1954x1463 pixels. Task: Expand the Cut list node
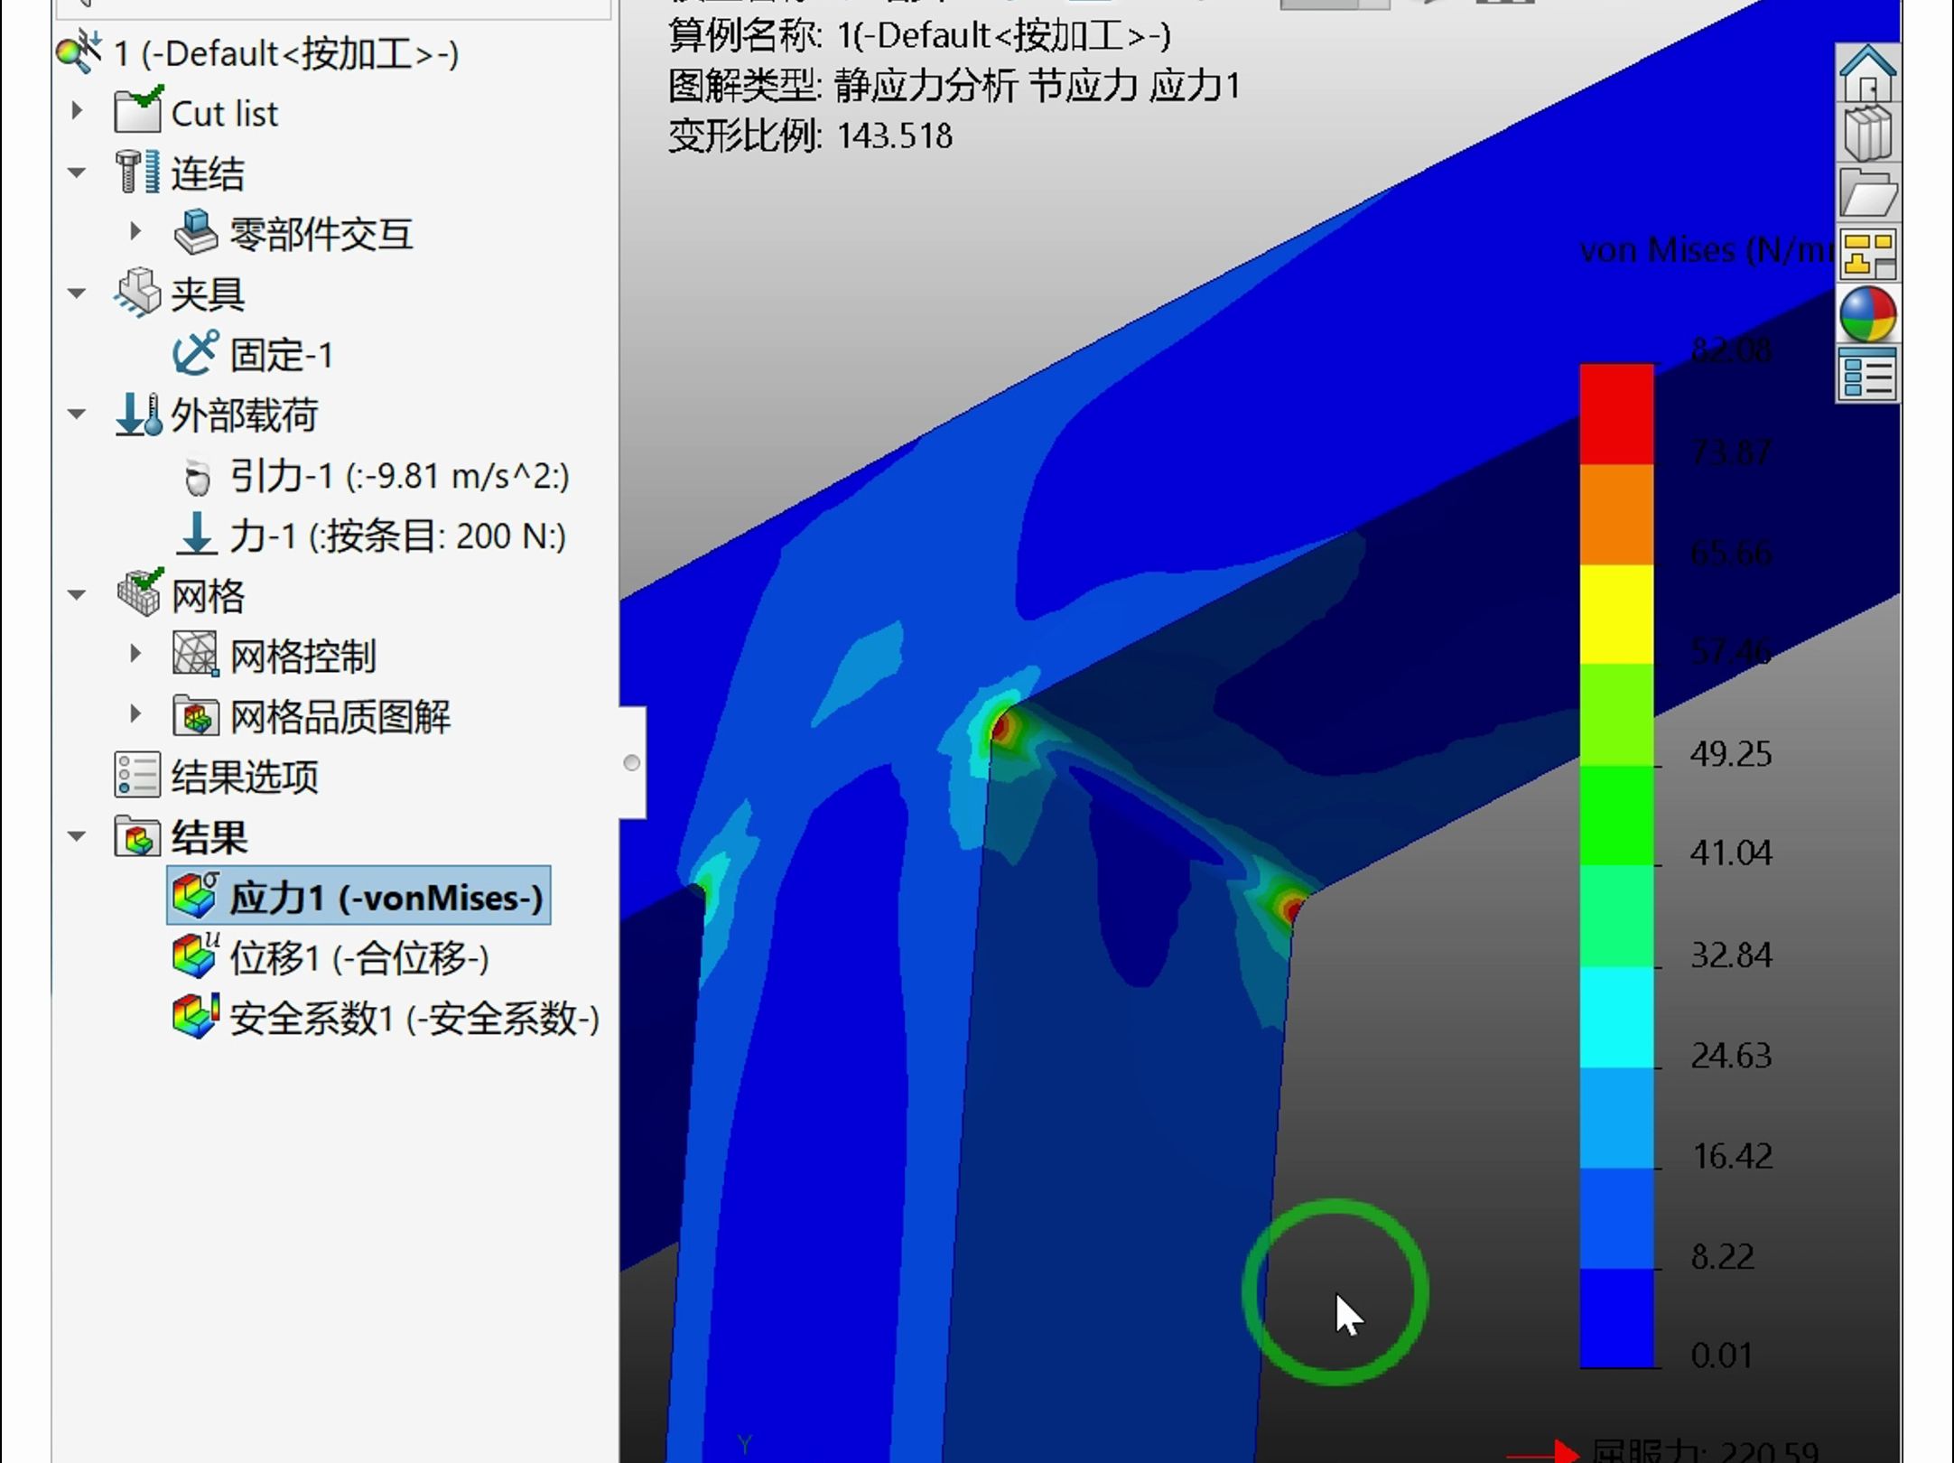click(x=78, y=111)
